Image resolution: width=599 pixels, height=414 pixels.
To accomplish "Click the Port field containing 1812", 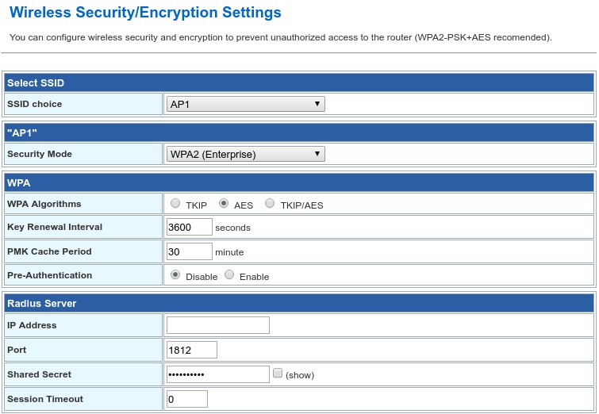I will click(192, 350).
